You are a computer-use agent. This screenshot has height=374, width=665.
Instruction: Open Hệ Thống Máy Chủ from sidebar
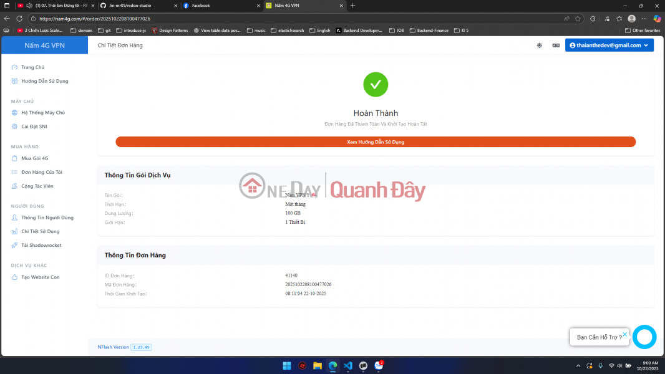(14, 112)
